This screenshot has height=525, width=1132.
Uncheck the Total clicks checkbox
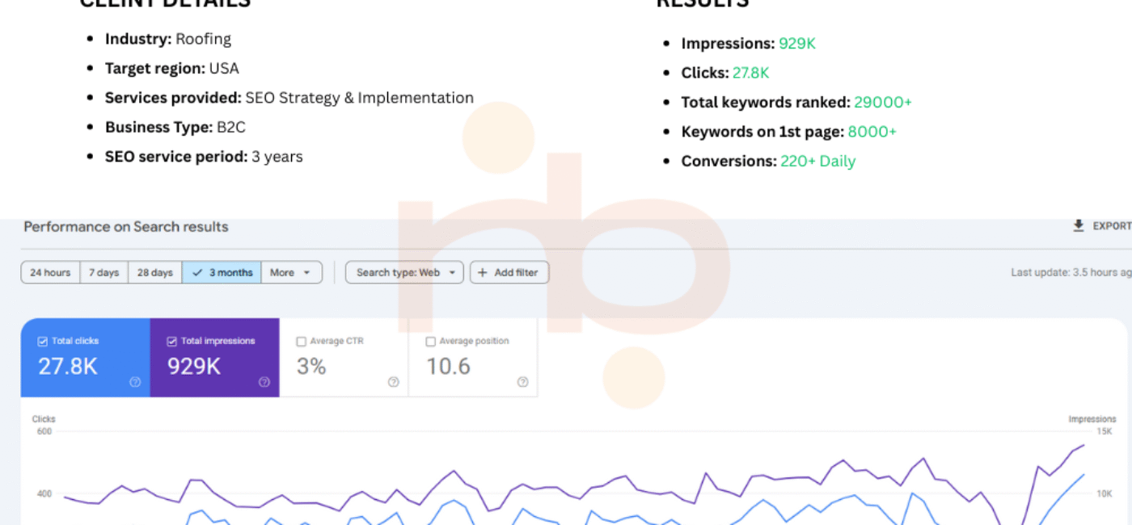[x=43, y=342]
